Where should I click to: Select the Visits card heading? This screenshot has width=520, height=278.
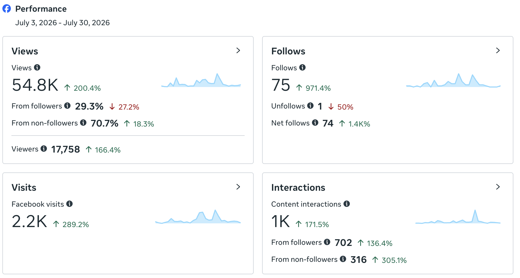[24, 188]
